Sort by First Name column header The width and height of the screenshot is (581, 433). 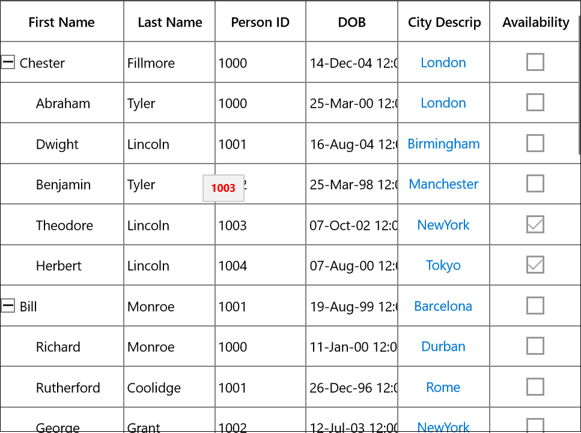click(62, 22)
